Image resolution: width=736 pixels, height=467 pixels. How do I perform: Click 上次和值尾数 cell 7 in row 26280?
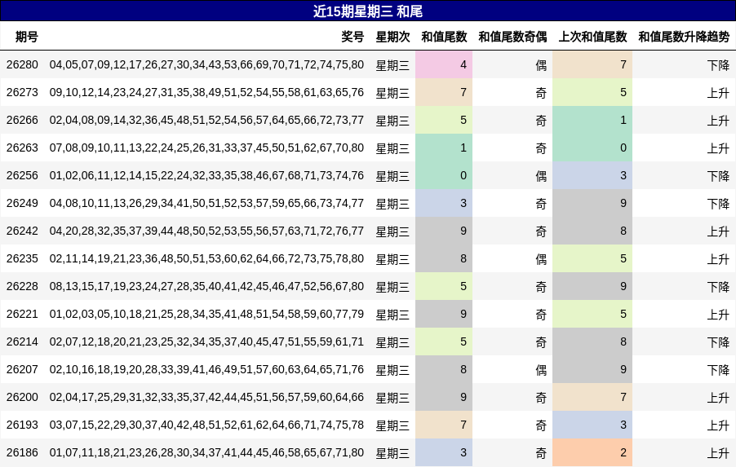tap(592, 64)
